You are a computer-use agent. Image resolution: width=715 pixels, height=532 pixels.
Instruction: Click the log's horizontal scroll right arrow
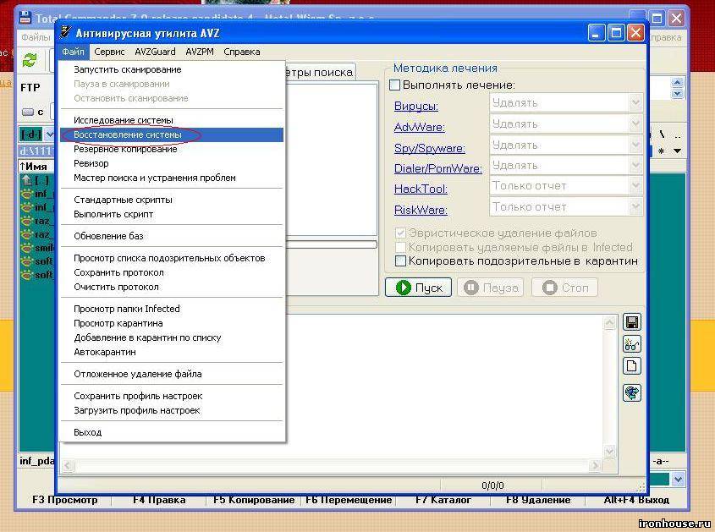594,465
